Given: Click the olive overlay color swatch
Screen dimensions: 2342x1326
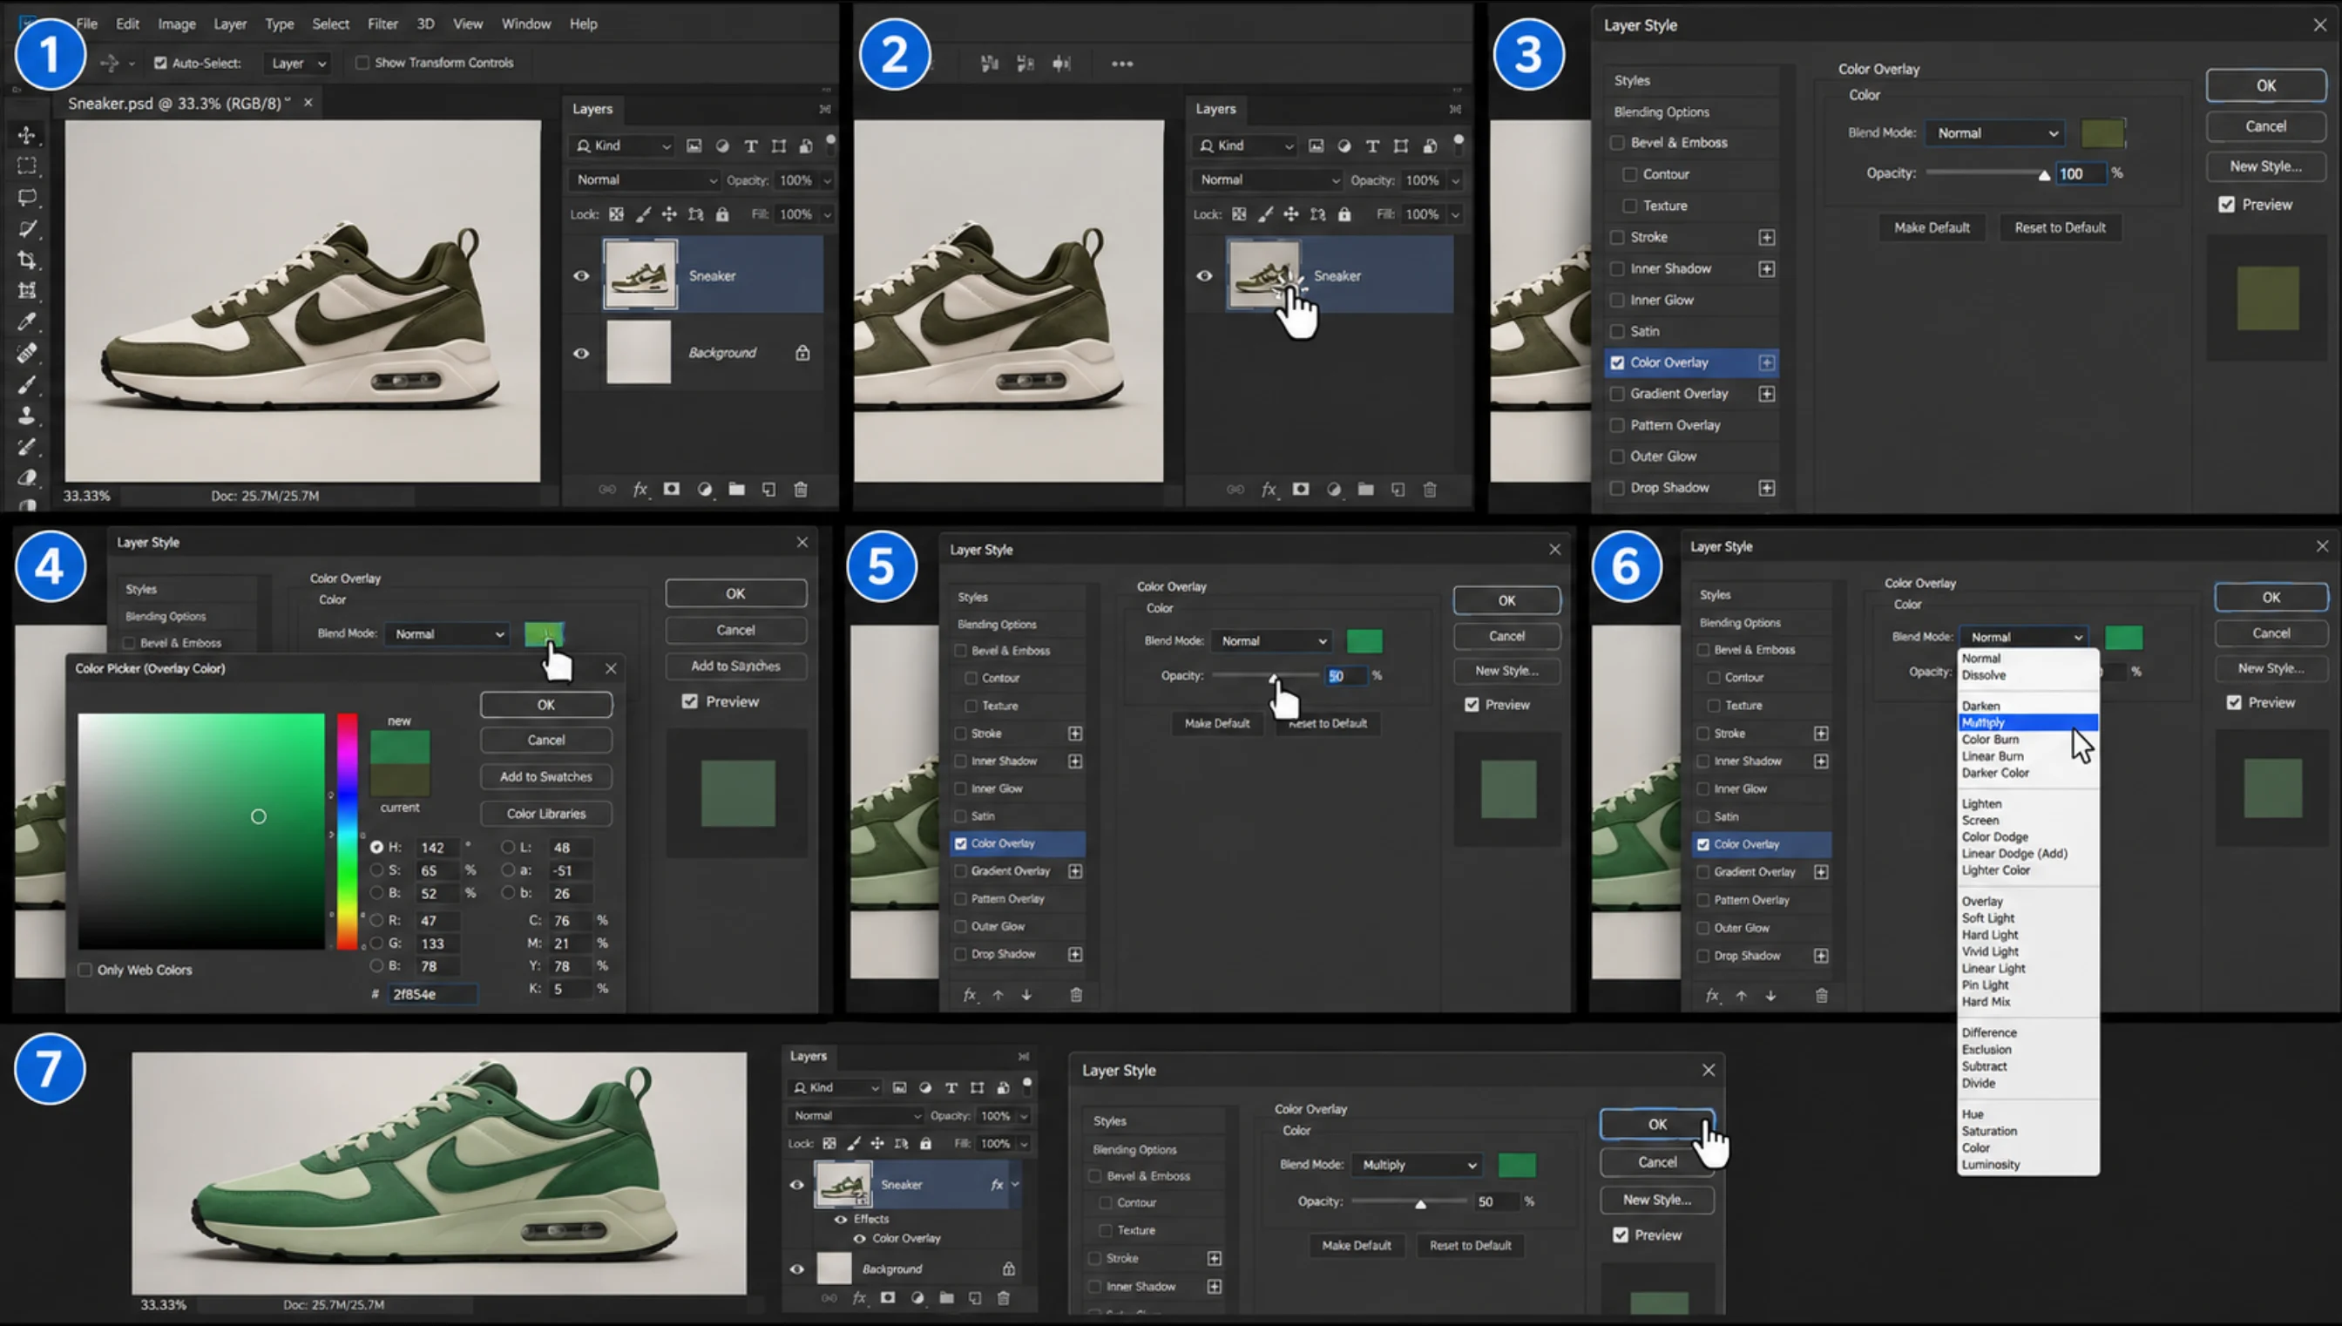Looking at the screenshot, I should [2102, 133].
